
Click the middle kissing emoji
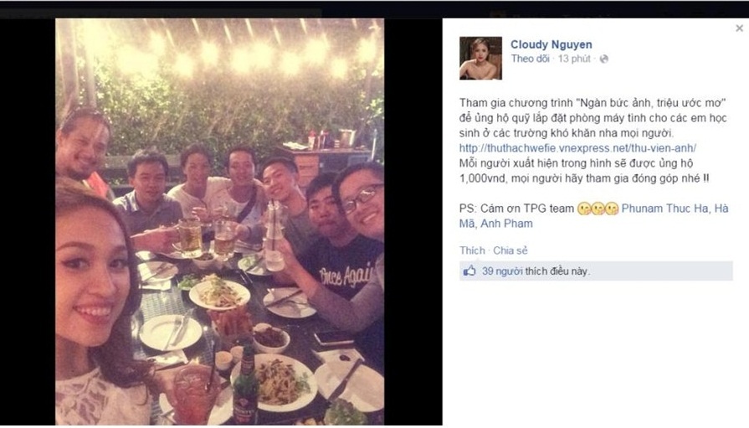tap(598, 209)
